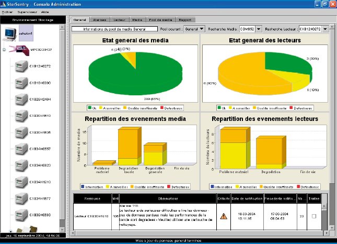Open the Pool courant General dropdown
The height and width of the screenshot is (244, 337).
point(194,29)
